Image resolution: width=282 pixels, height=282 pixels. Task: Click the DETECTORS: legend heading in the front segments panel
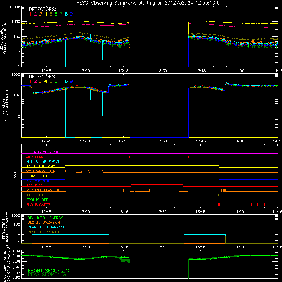pyautogui.click(x=43, y=9)
